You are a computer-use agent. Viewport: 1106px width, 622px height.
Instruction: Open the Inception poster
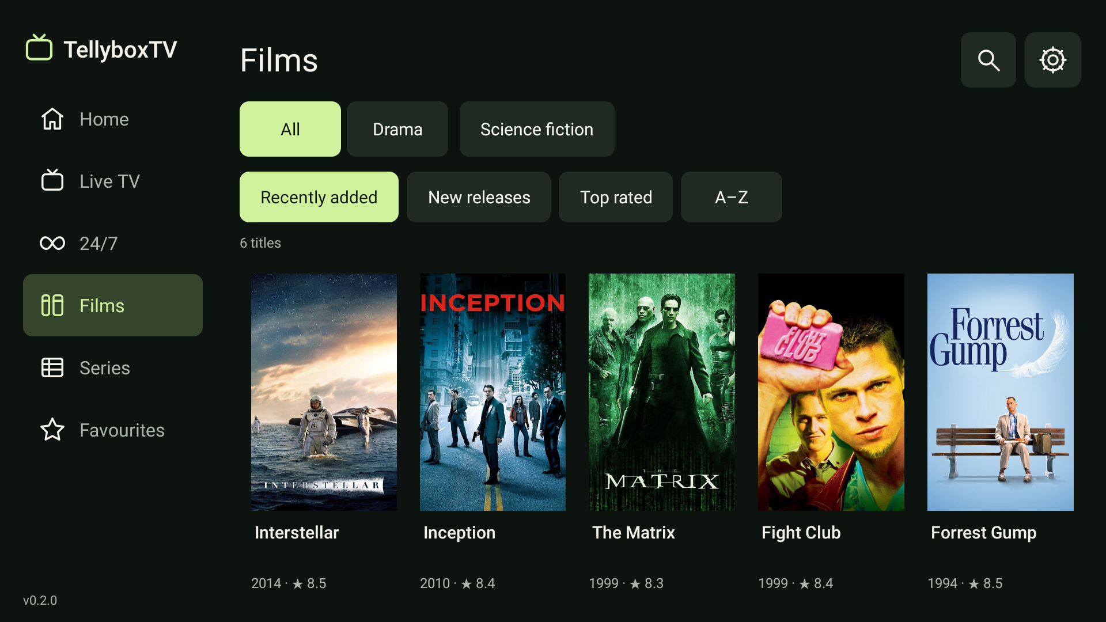[493, 392]
